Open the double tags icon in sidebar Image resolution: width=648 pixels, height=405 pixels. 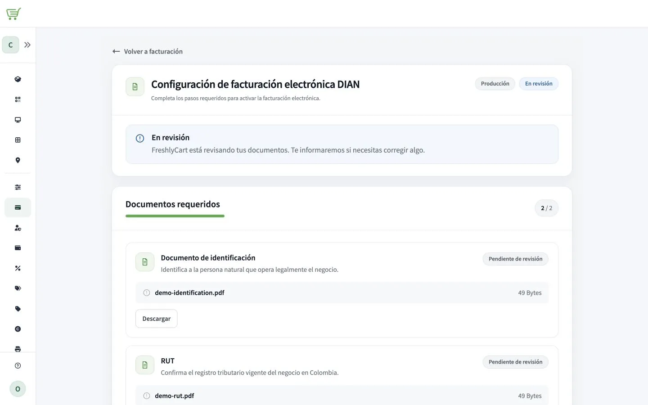pyautogui.click(x=18, y=288)
